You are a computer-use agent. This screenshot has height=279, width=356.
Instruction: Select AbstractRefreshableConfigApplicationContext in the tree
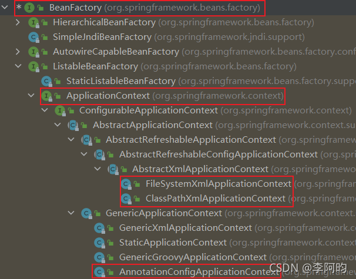(x=219, y=154)
